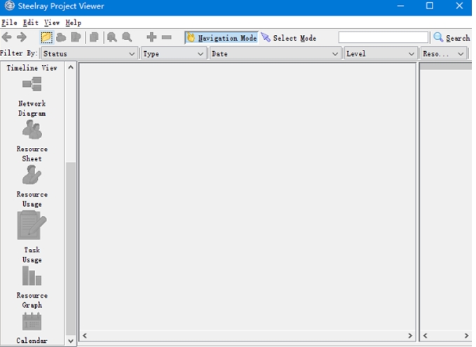476x347 pixels.
Task: Open the Network Diagram view icon
Action: (32, 84)
